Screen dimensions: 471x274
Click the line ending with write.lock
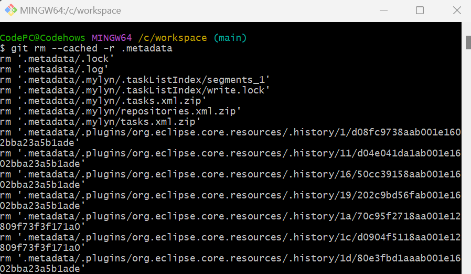135,90
